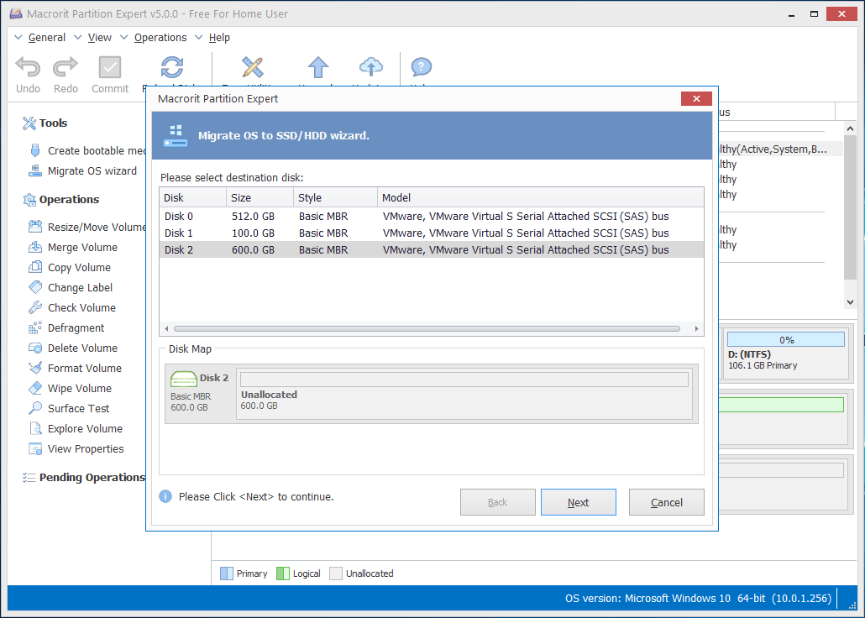The width and height of the screenshot is (865, 618).
Task: Click the Check Volume wrench icon
Action: [35, 307]
